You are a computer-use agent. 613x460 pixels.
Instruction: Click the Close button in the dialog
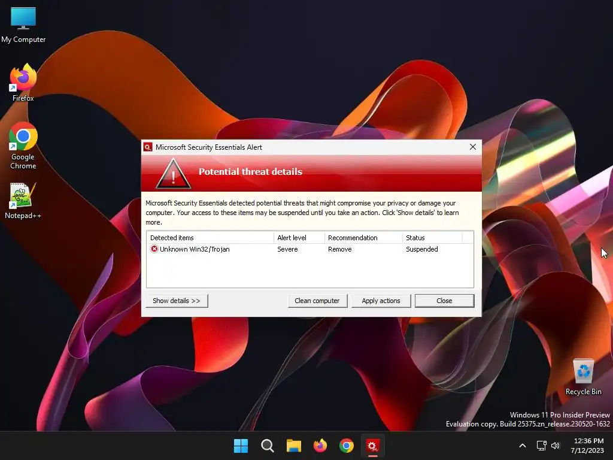pos(445,301)
